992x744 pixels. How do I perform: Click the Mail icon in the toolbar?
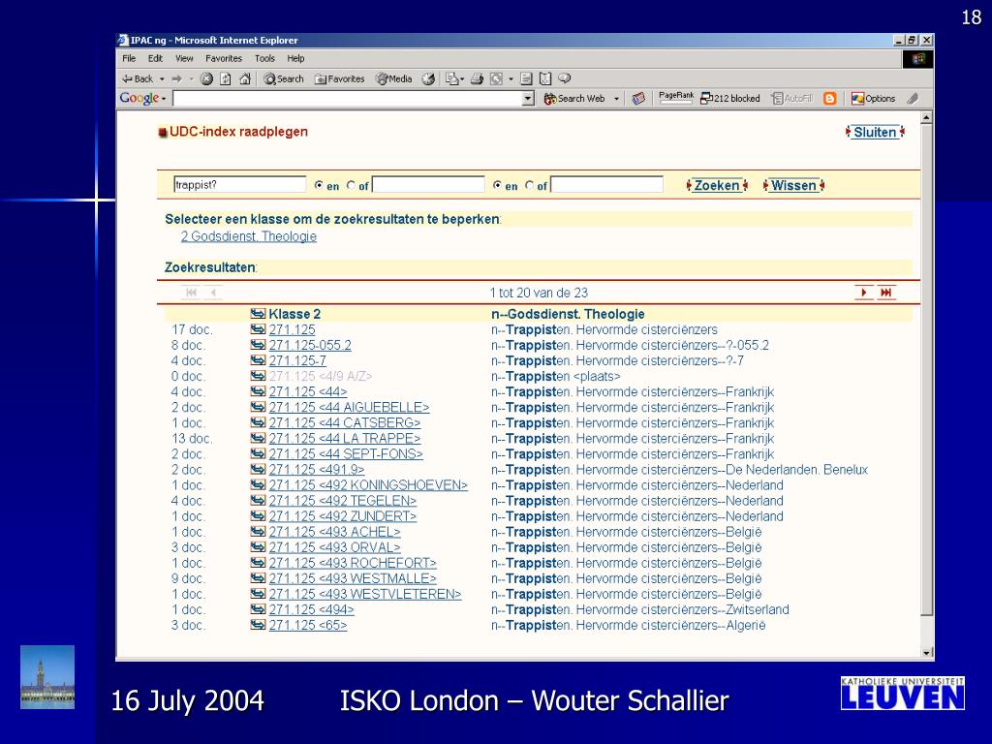[451, 79]
